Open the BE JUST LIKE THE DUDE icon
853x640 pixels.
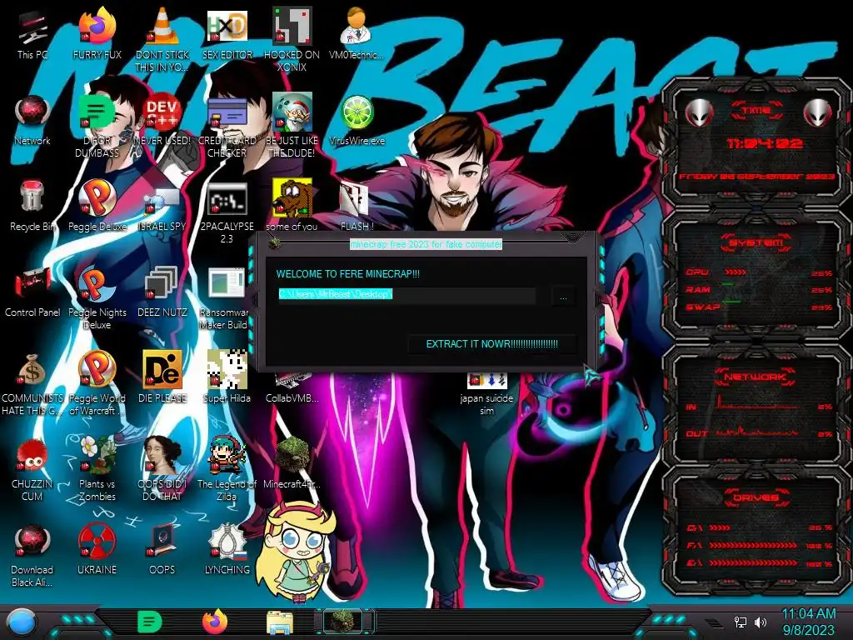click(292, 127)
